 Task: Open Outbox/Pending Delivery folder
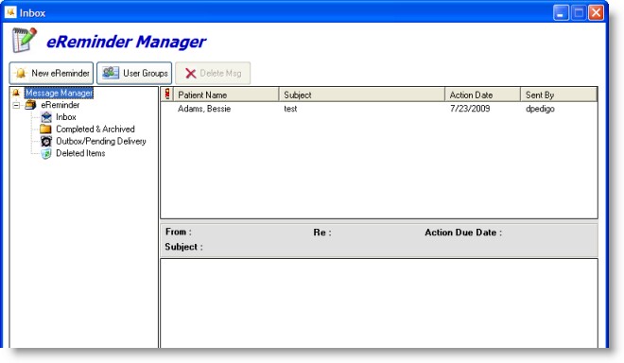point(100,141)
